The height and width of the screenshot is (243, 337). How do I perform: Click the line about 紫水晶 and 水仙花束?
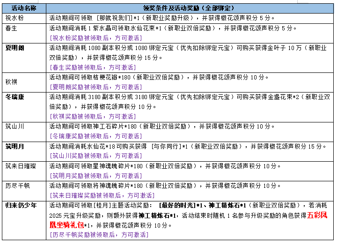point(173,28)
